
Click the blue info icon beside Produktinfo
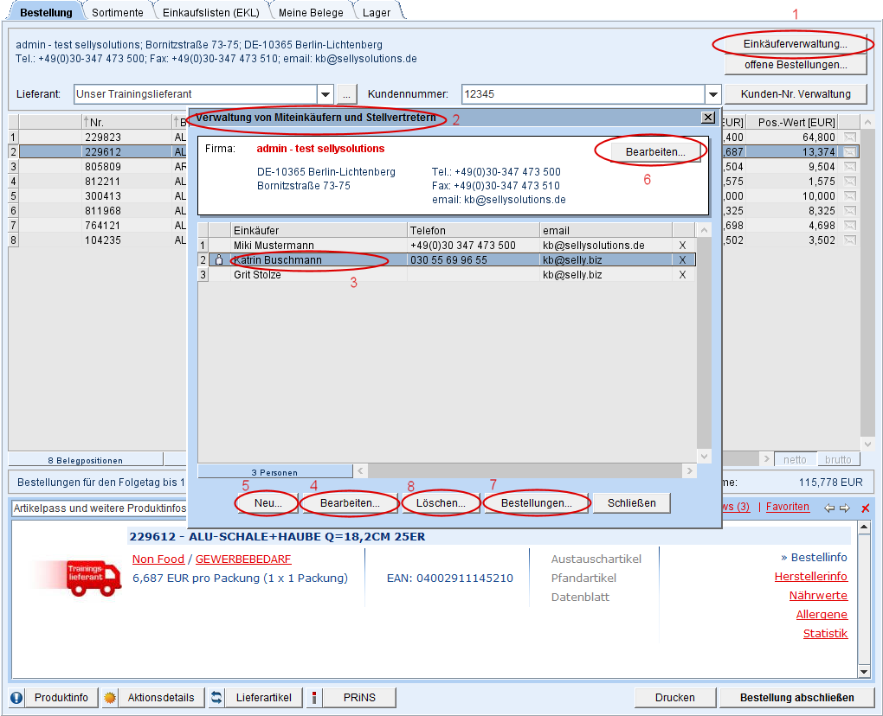tap(16, 698)
